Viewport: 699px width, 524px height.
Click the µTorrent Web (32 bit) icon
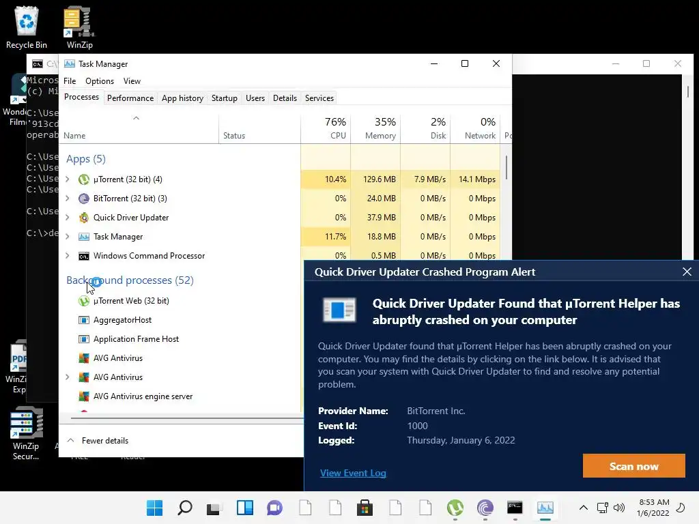pos(84,301)
